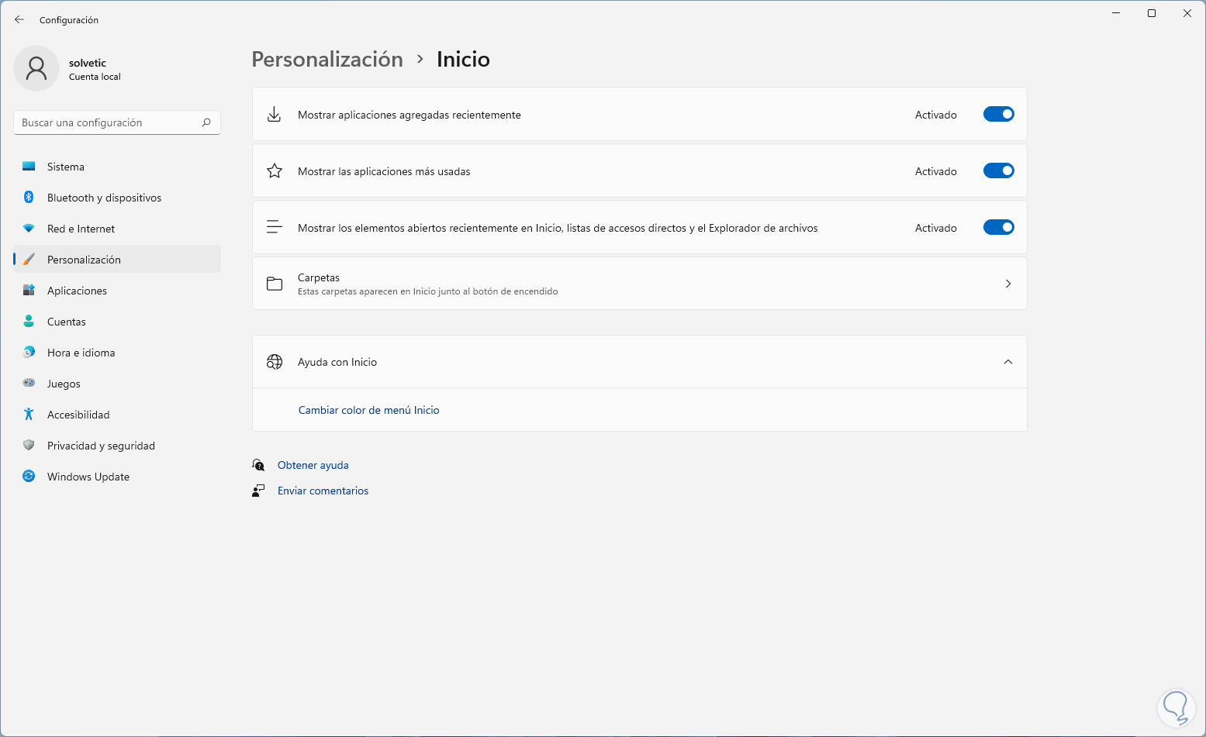
Task: Click the Obtener ayuda link
Action: point(313,465)
